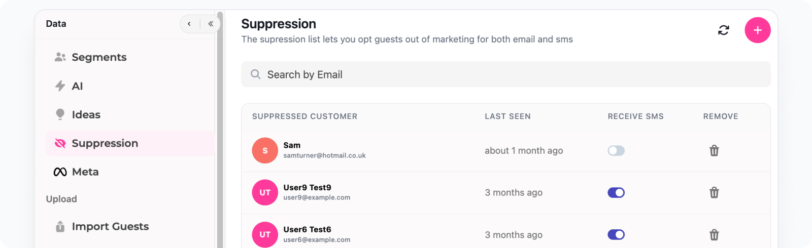Delete Sam from the suppression list

point(714,150)
